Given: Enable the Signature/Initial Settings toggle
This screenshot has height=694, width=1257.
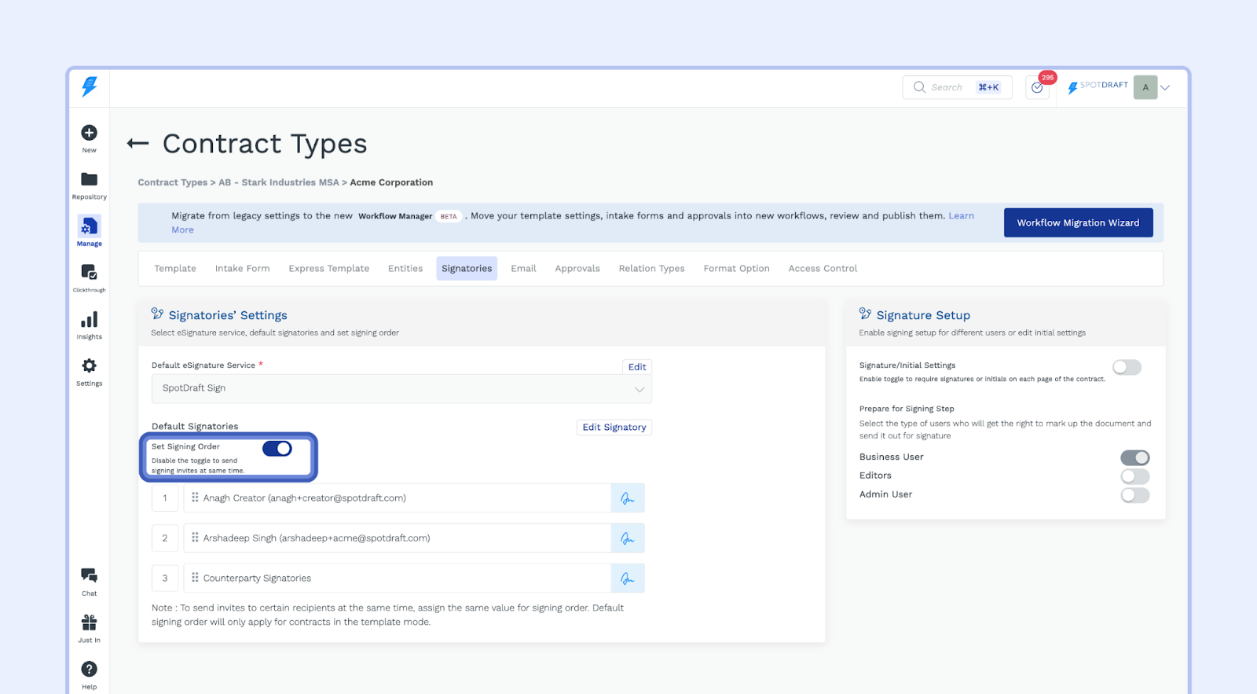Looking at the screenshot, I should coord(1127,367).
